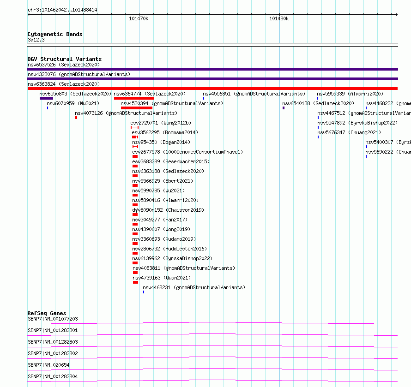Click the red bar under nsv4739163

[135, 282]
